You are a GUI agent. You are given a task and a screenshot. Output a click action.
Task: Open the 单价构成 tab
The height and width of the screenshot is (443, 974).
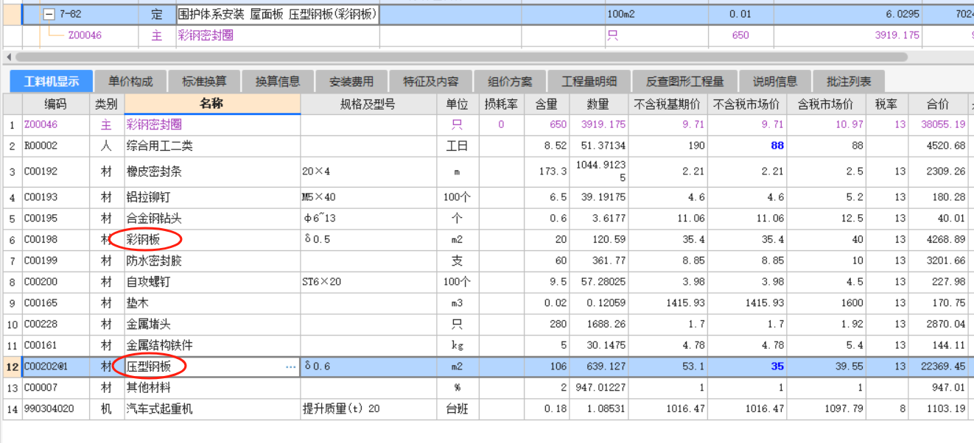click(x=130, y=82)
